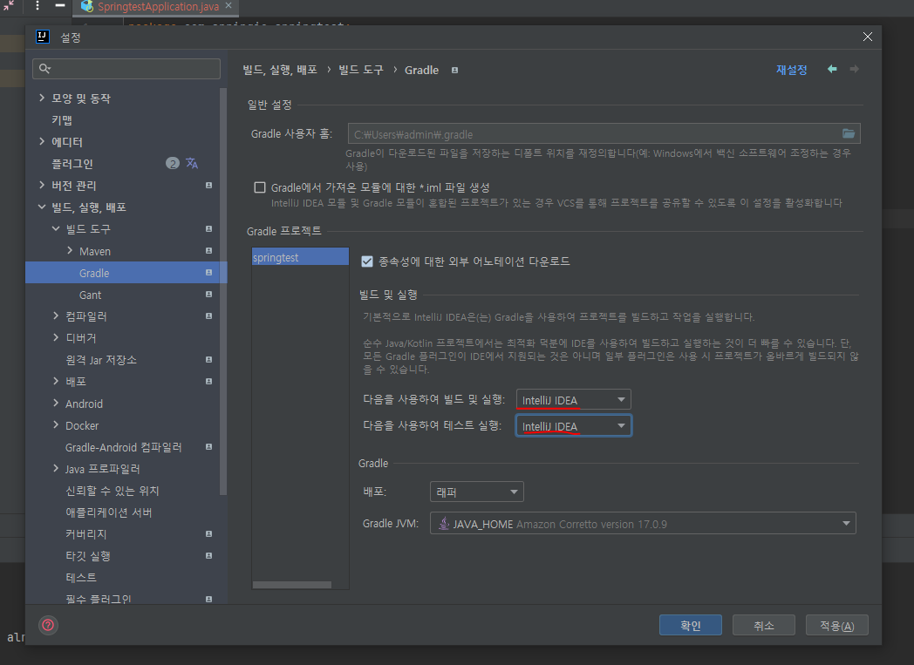The height and width of the screenshot is (665, 914).
Task: Click the forward arrow in settings header
Action: tap(854, 70)
